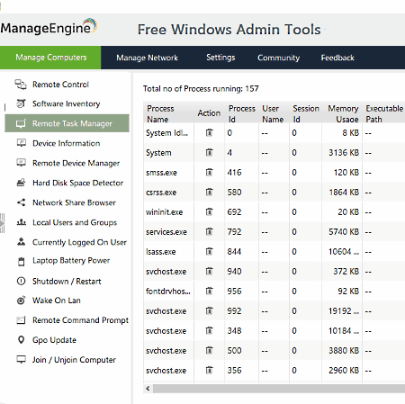This screenshot has width=405, height=404.
Task: Click trash icon in csrss.exe row
Action: click(x=209, y=192)
